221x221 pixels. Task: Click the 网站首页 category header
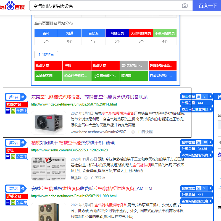point(117,33)
